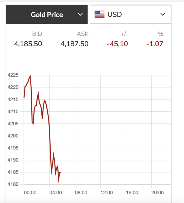This screenshot has height=203, width=184.
Task: Click the 4225 peak on chart line
Action: [x=30, y=76]
